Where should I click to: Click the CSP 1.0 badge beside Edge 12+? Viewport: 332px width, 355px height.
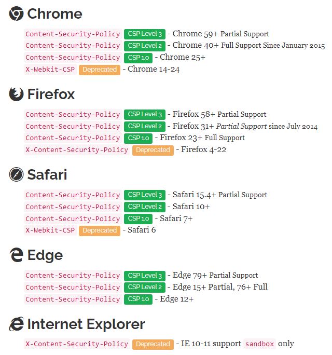click(139, 299)
